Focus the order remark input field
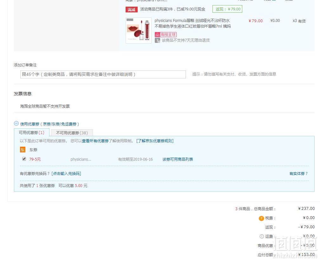This screenshot has width=320, height=261. 103,74
